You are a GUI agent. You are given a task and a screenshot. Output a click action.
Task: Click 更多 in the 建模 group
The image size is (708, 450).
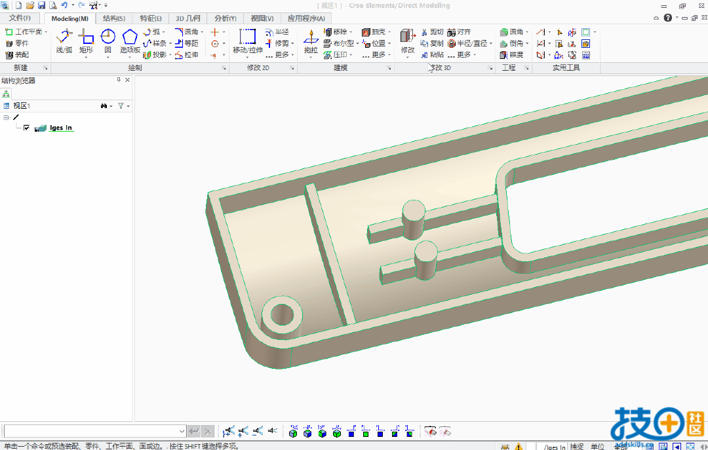point(376,54)
